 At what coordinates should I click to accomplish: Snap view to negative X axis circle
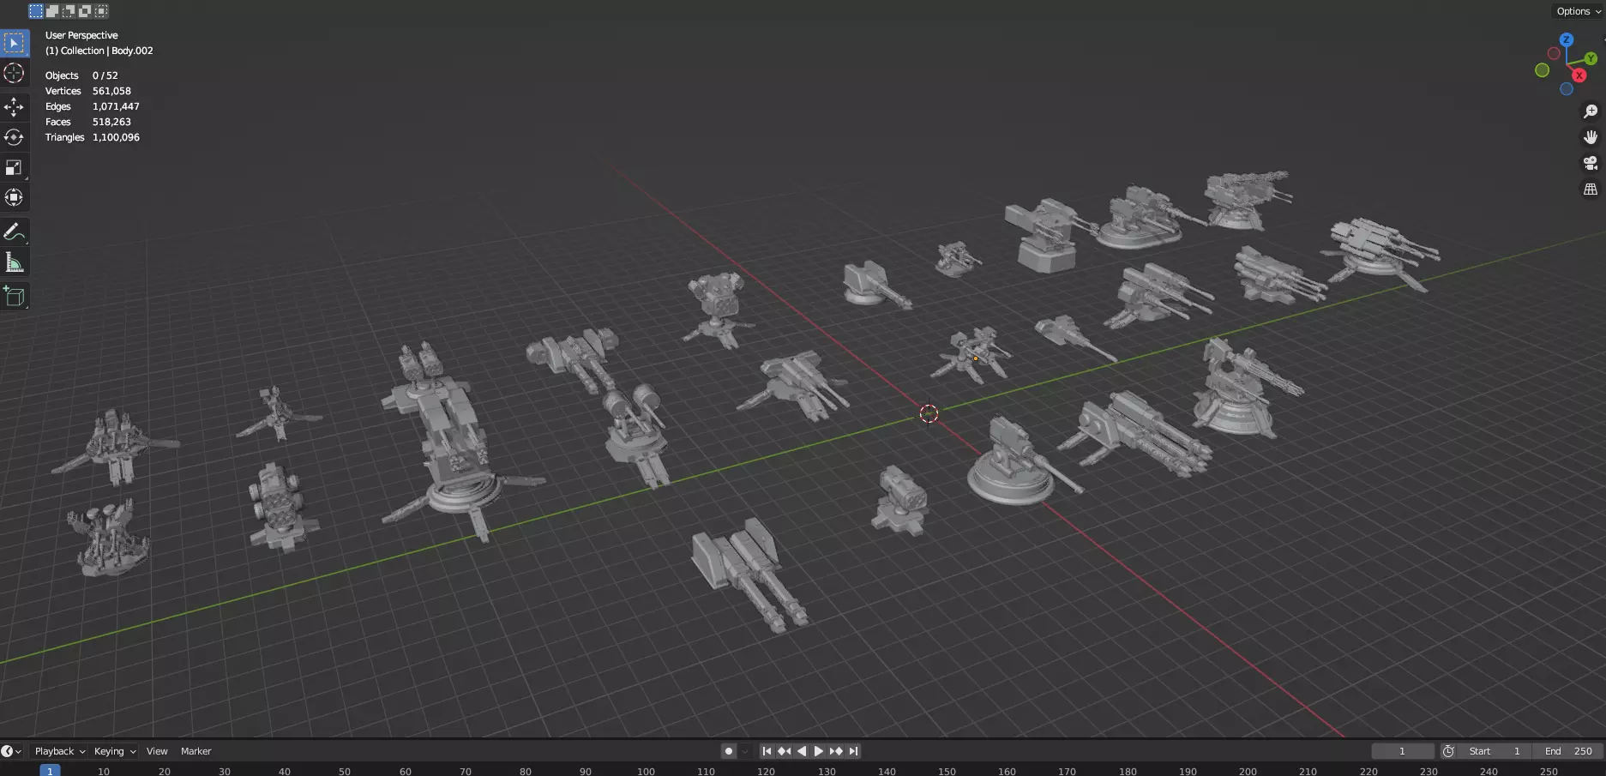(1554, 53)
